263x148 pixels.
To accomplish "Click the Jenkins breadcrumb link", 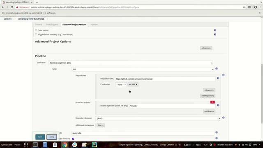I will click(8, 19).
